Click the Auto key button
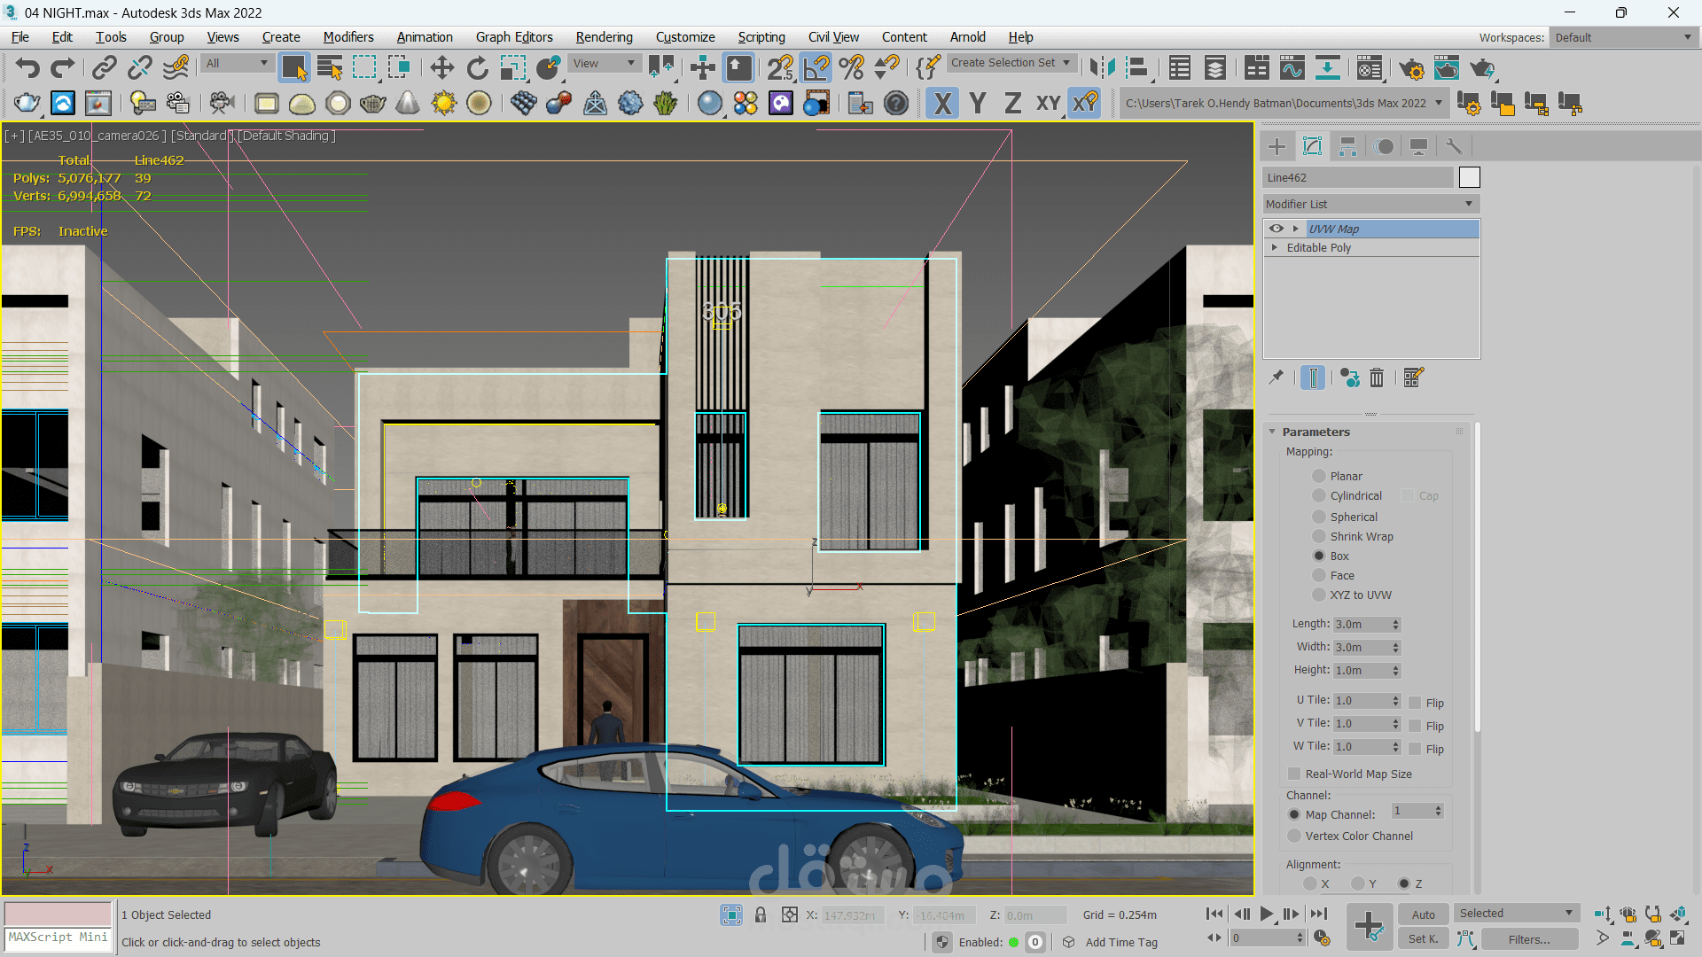Viewport: 1702px width, 957px height. coord(1423,914)
